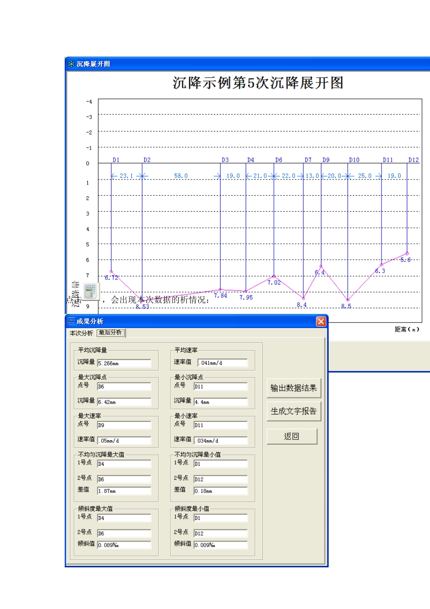This screenshot has height=609, width=430.
Task: Close the 成果分析 dialog
Action: [x=321, y=321]
